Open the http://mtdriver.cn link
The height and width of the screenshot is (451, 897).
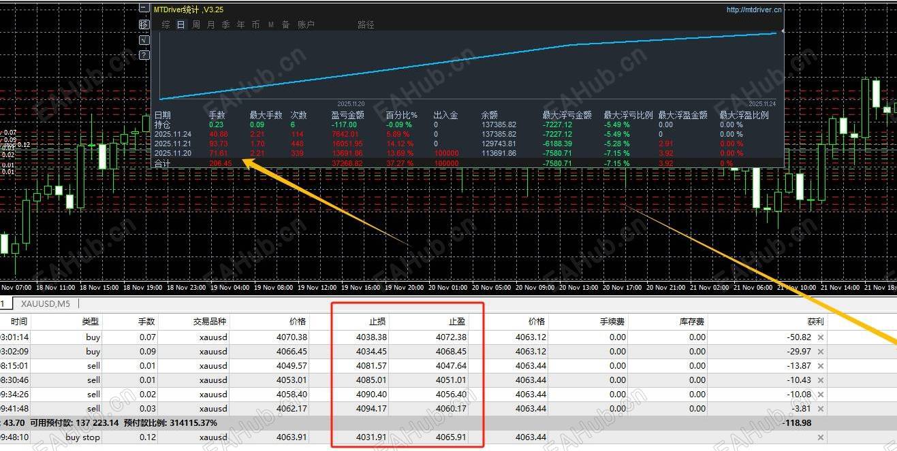tap(754, 10)
